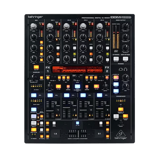
Task: Click the Sampler Insert button
Action: pos(41,78)
